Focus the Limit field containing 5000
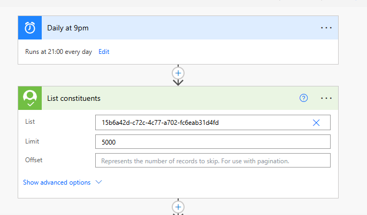Screen dimensions: 367x215 point(212,142)
